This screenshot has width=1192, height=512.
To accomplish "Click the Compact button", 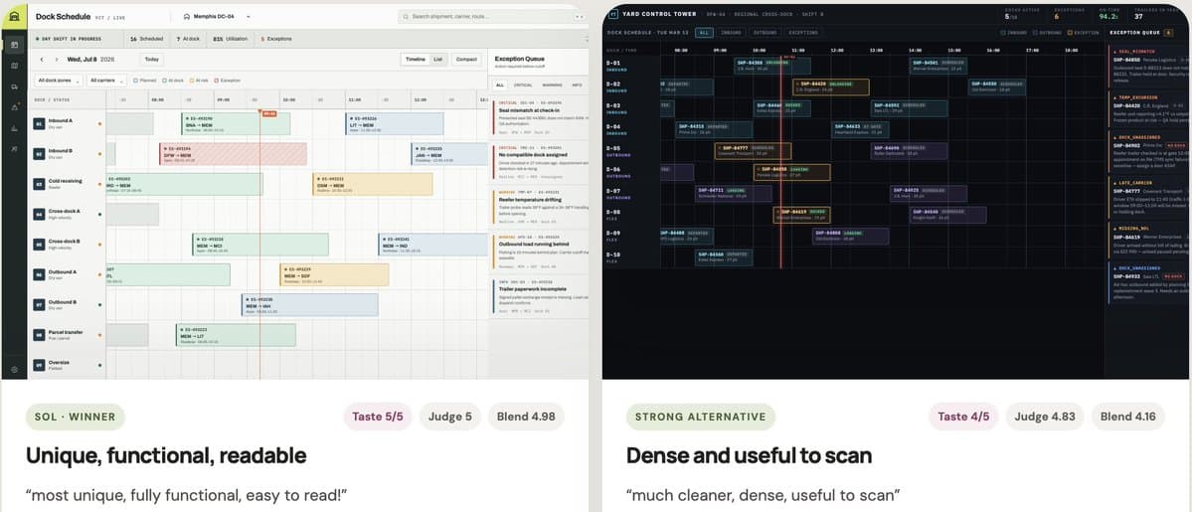I will (x=466, y=60).
